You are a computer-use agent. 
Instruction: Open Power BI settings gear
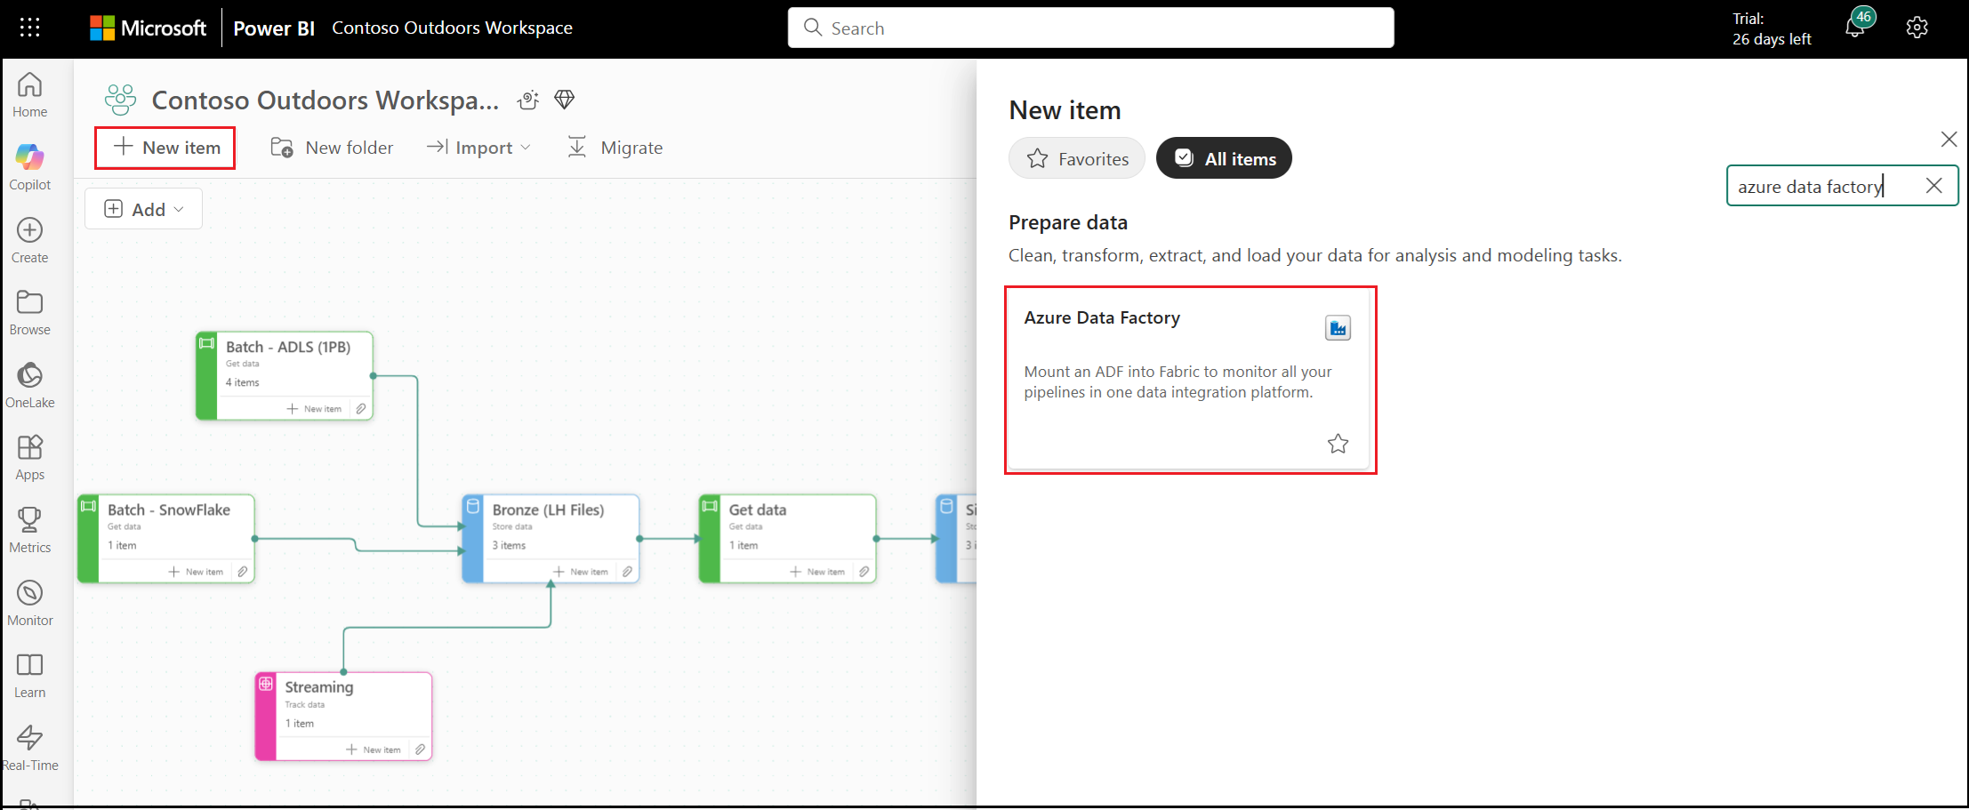pyautogui.click(x=1917, y=27)
